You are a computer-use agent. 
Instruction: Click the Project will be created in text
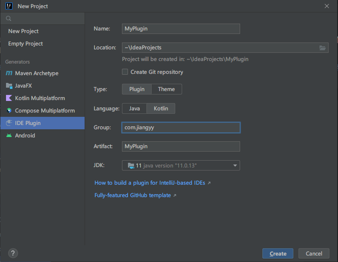pos(185,59)
